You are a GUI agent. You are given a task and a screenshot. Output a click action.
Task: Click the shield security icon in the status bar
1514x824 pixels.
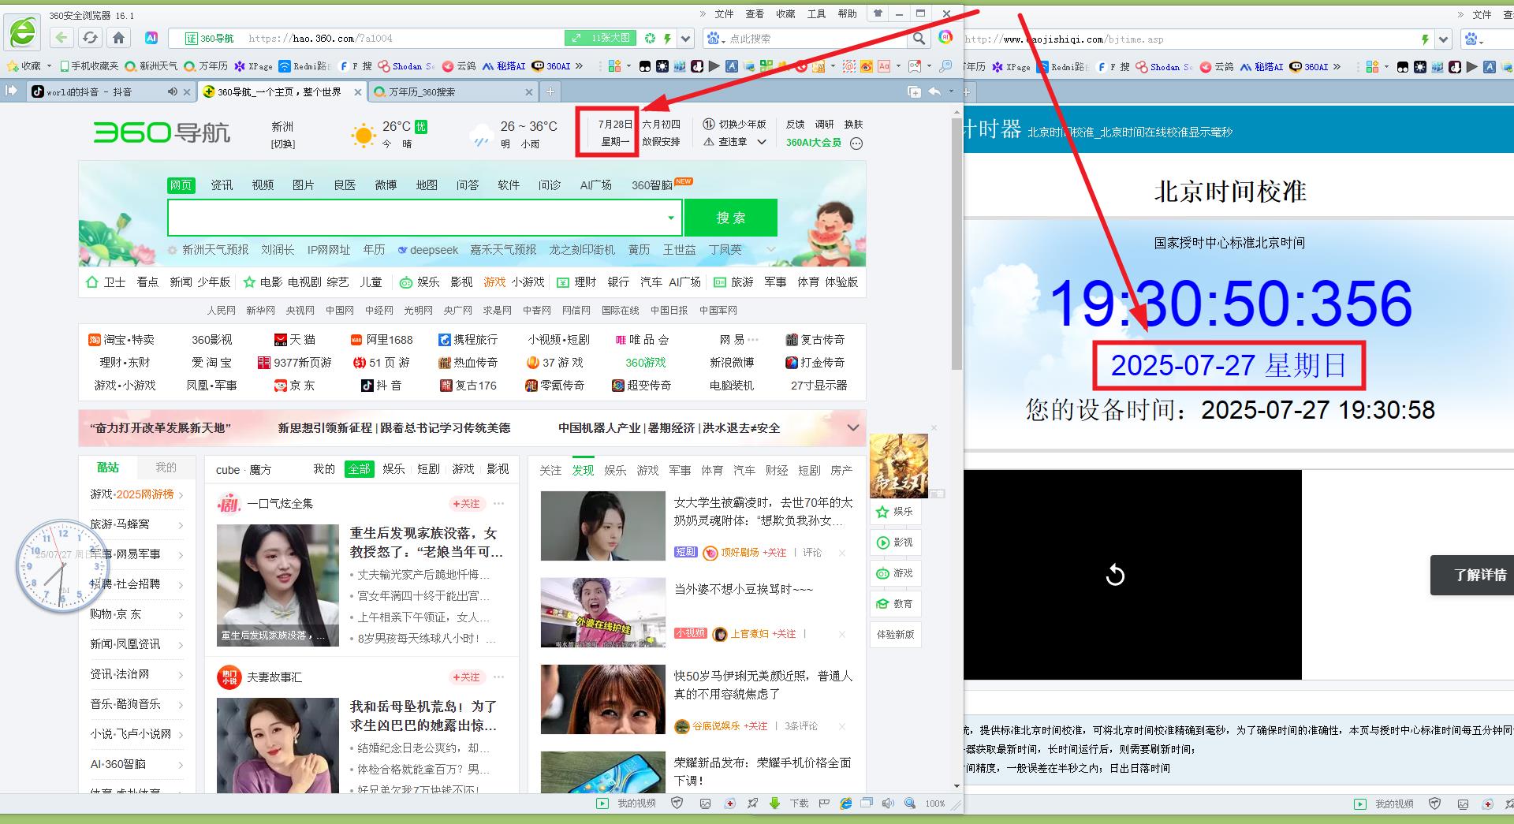pyautogui.click(x=677, y=803)
